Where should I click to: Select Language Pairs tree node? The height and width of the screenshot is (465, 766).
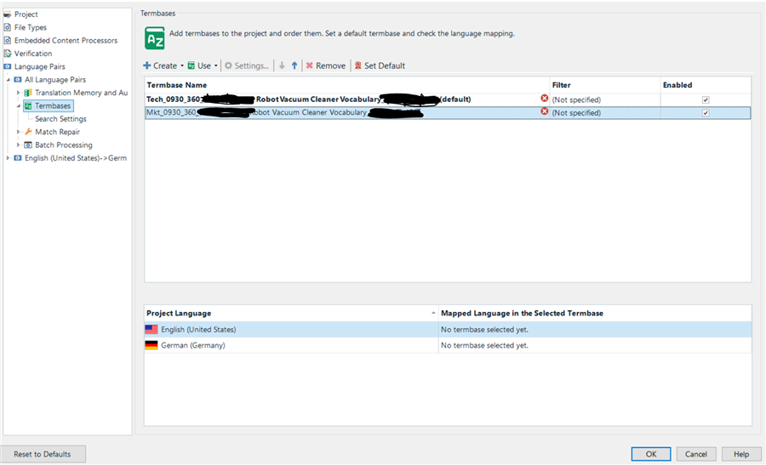point(39,66)
